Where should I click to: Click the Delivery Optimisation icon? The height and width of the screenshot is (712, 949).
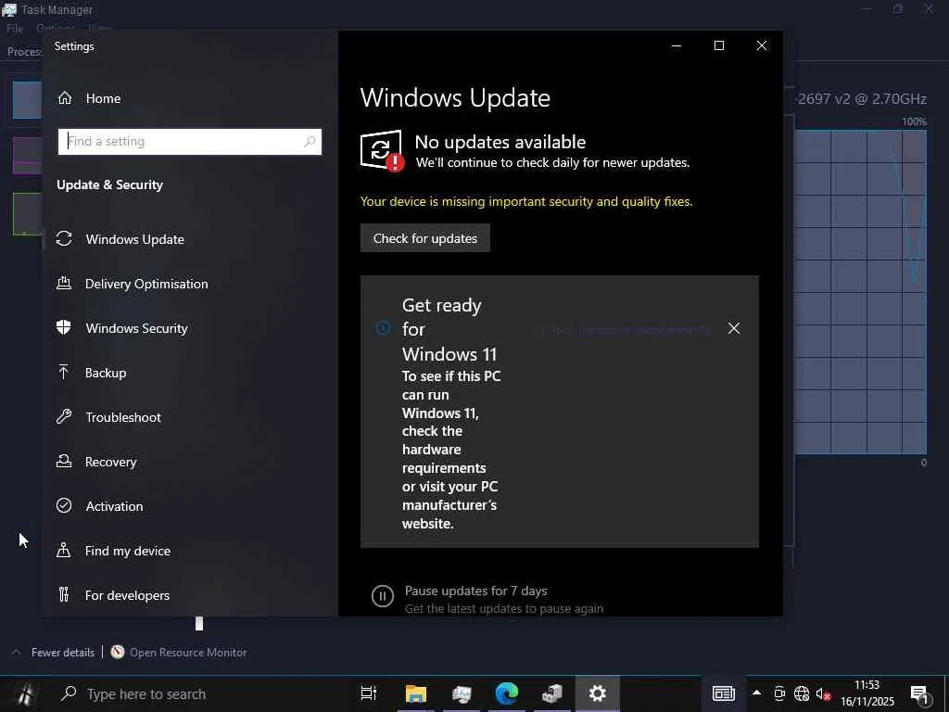coord(64,283)
